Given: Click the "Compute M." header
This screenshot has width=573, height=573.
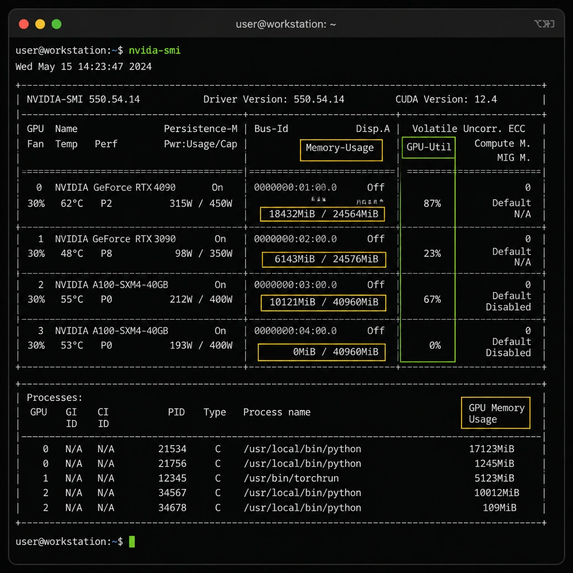Looking at the screenshot, I should coord(502,144).
